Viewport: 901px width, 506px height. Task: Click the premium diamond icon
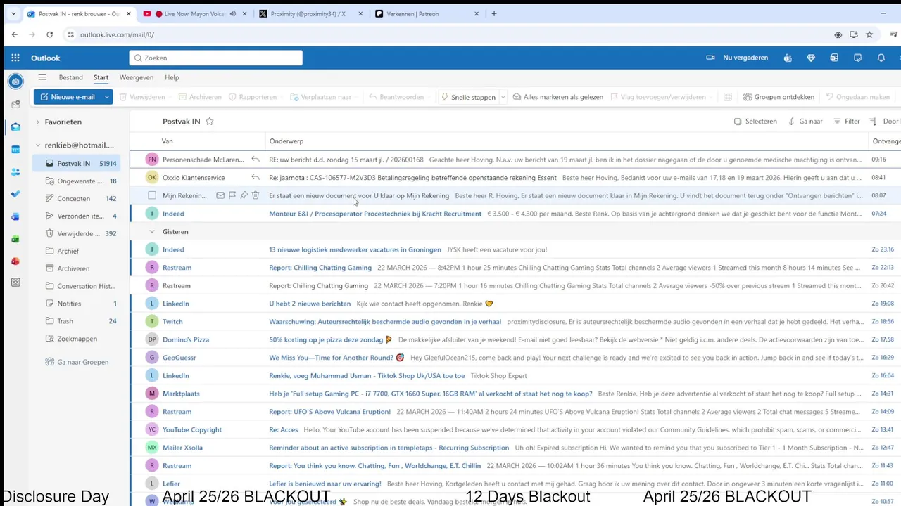(811, 58)
